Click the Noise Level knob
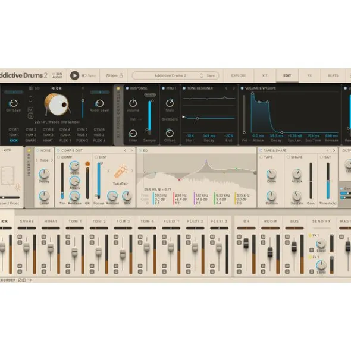 click(44, 196)
